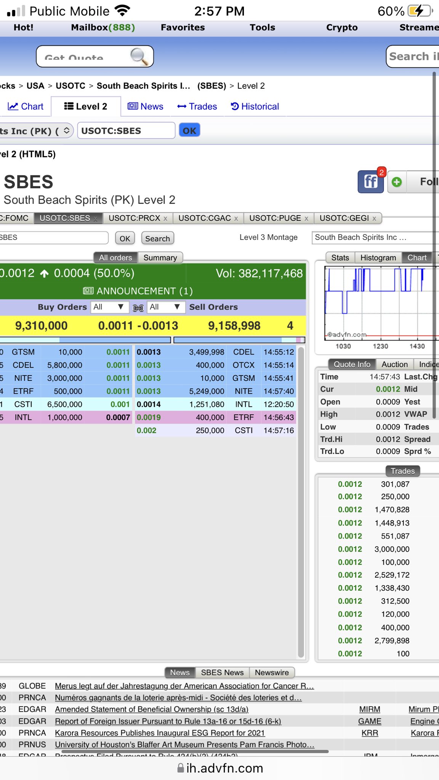This screenshot has height=780, width=439.
Task: Click the gray OK button beside Search
Action: coord(125,238)
